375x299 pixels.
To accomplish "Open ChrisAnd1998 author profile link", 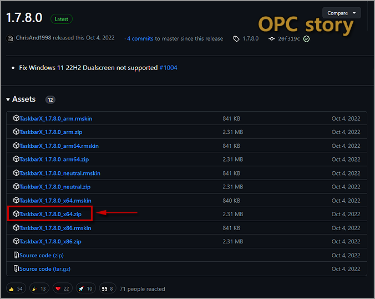I will (x=33, y=38).
